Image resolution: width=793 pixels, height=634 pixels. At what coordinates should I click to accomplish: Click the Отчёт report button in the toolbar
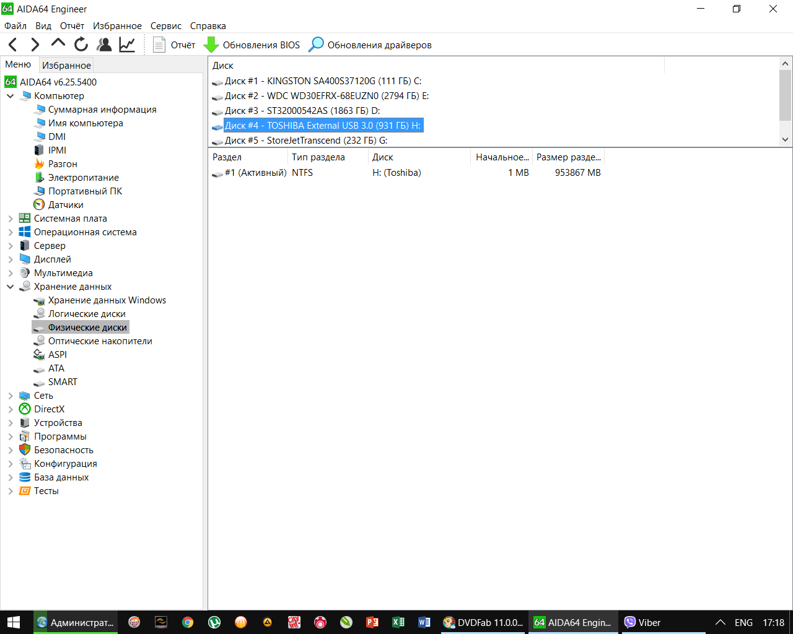tap(174, 45)
